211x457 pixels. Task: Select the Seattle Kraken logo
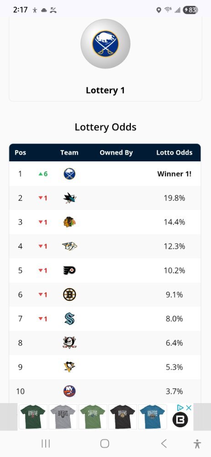coord(70,319)
